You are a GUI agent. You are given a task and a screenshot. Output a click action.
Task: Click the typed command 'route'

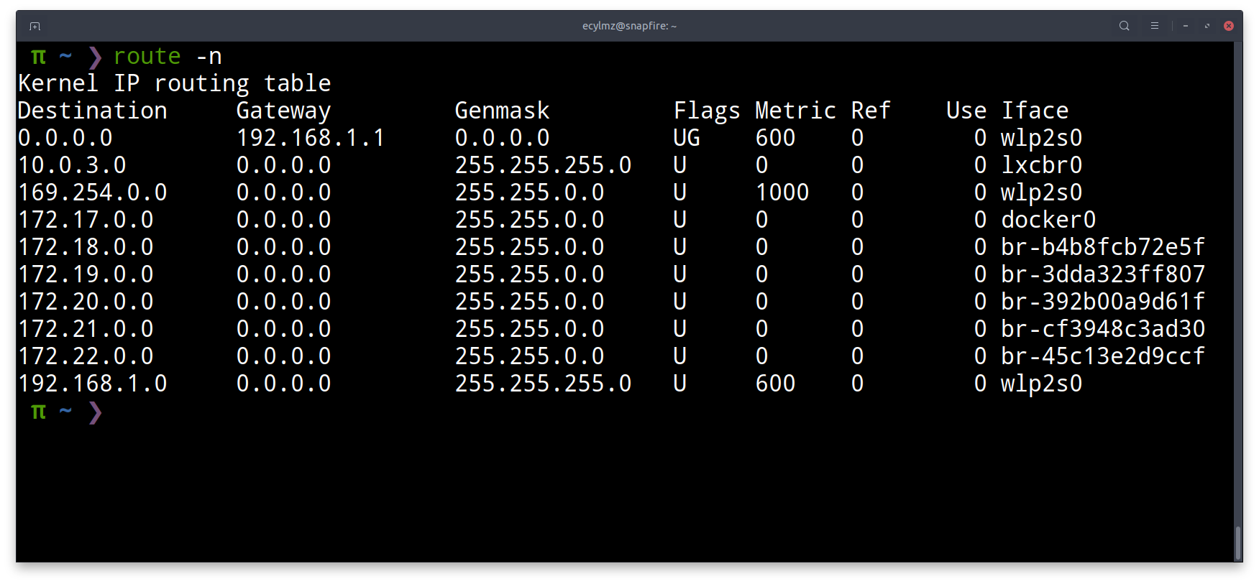pyautogui.click(x=147, y=56)
